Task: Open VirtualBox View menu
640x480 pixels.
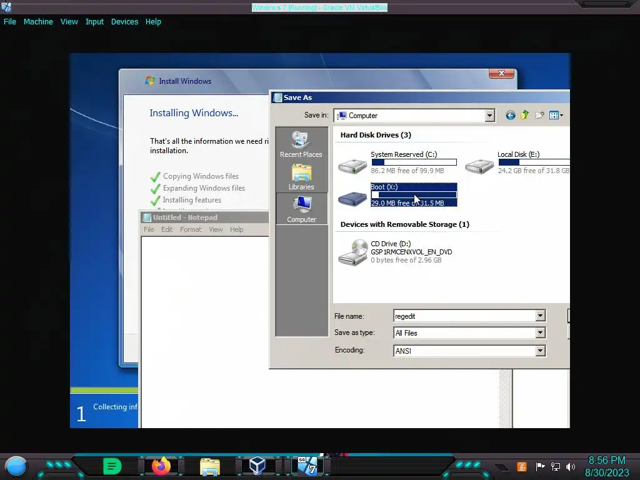Action: point(69,22)
